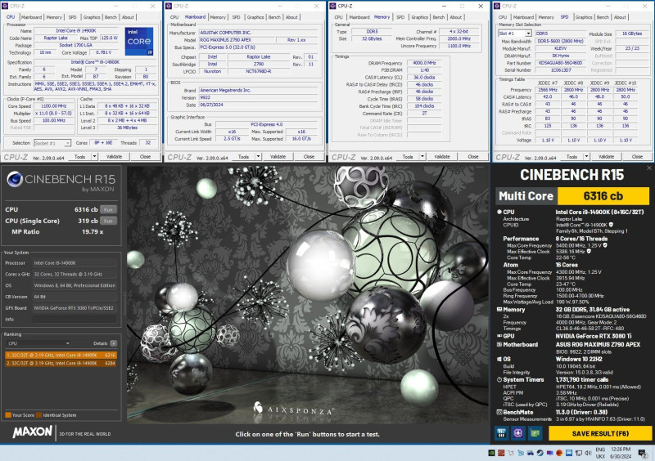Click SAVE RESULT (F6) button
The height and width of the screenshot is (461, 655).
[600, 433]
